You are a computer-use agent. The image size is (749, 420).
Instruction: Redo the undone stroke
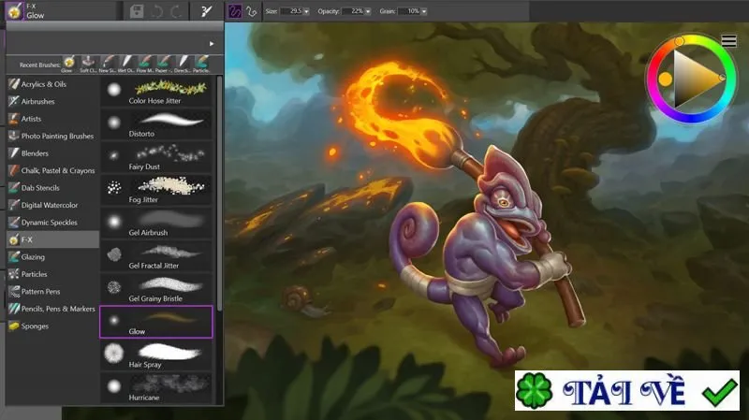click(x=176, y=11)
